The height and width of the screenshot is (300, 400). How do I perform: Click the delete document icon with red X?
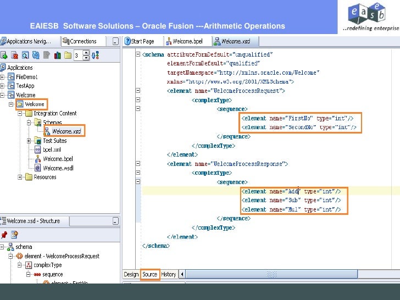pos(14,55)
